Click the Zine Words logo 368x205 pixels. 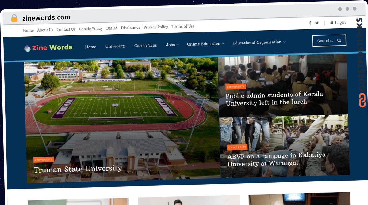(x=48, y=47)
